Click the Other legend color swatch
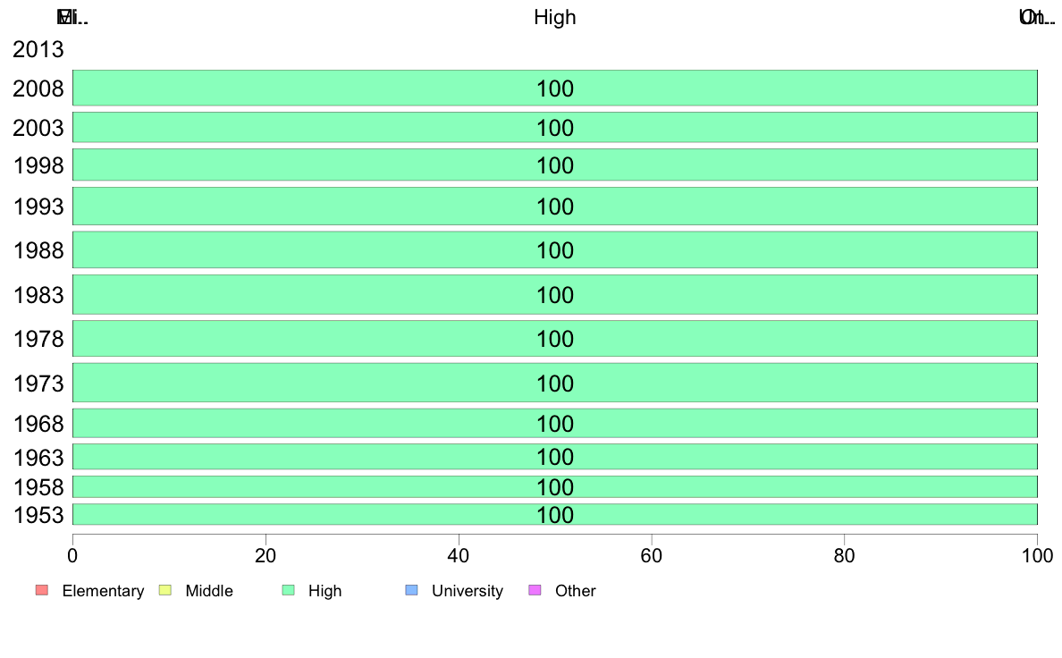This screenshot has width=1062, height=658. pos(535,590)
